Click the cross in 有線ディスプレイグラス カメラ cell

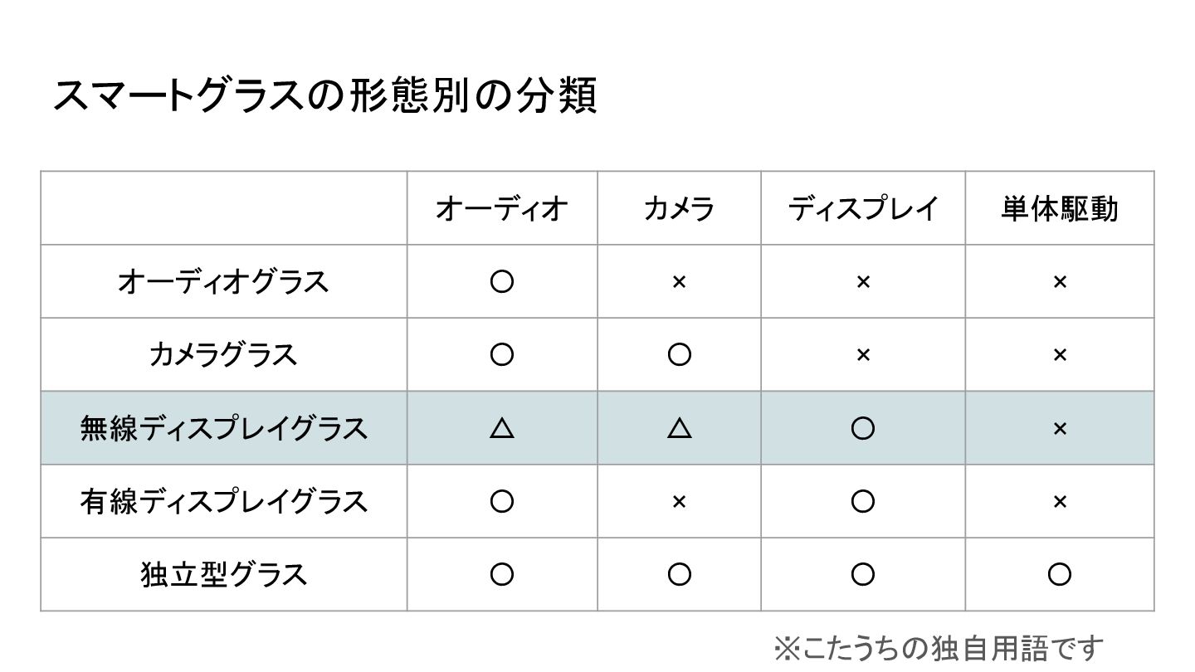(679, 501)
